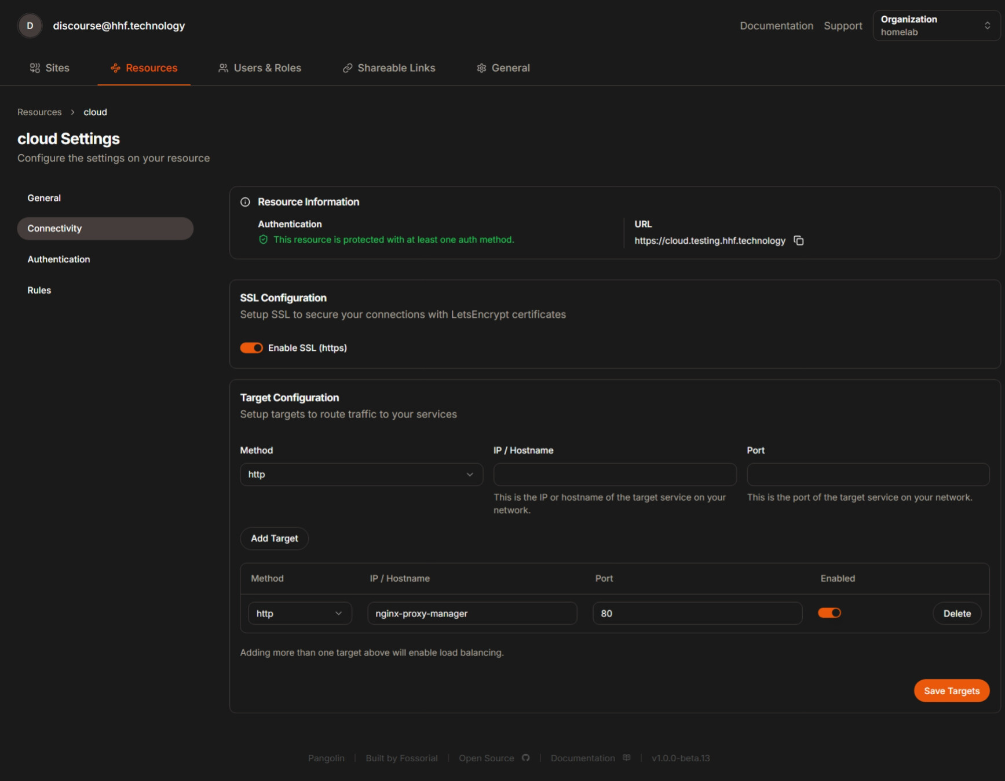Screen dimensions: 1005x781
Task: Open Built by Fossorial footer link
Action: tap(401, 758)
